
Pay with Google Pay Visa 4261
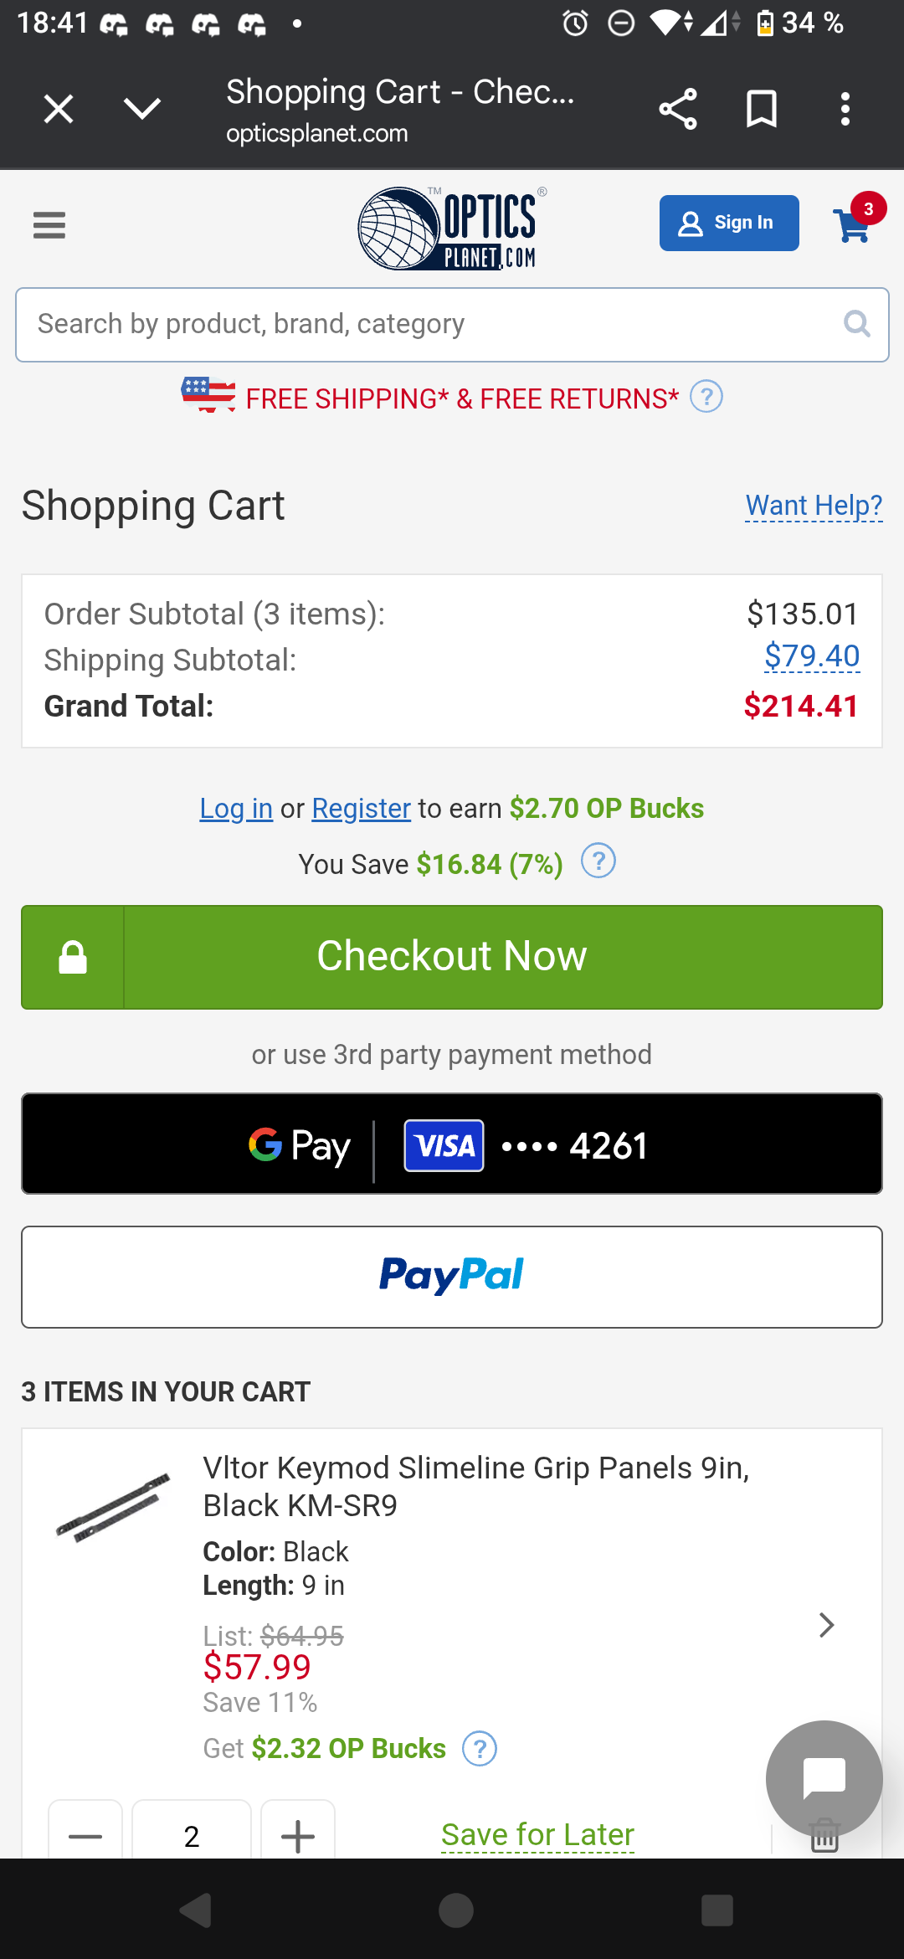pyautogui.click(x=452, y=1144)
